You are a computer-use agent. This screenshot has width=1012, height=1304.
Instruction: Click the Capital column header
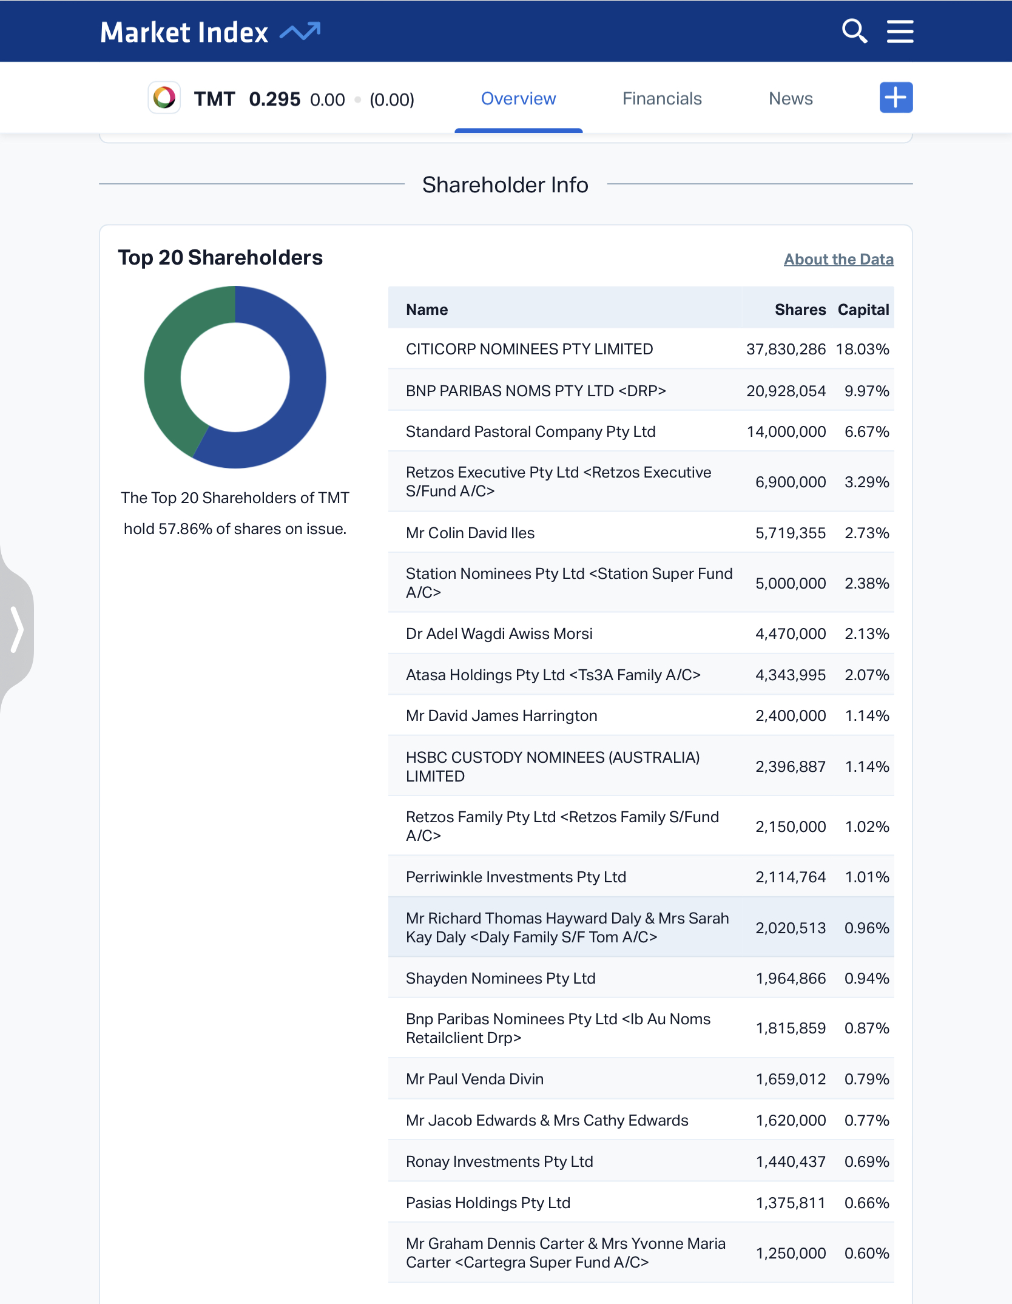coord(863,310)
